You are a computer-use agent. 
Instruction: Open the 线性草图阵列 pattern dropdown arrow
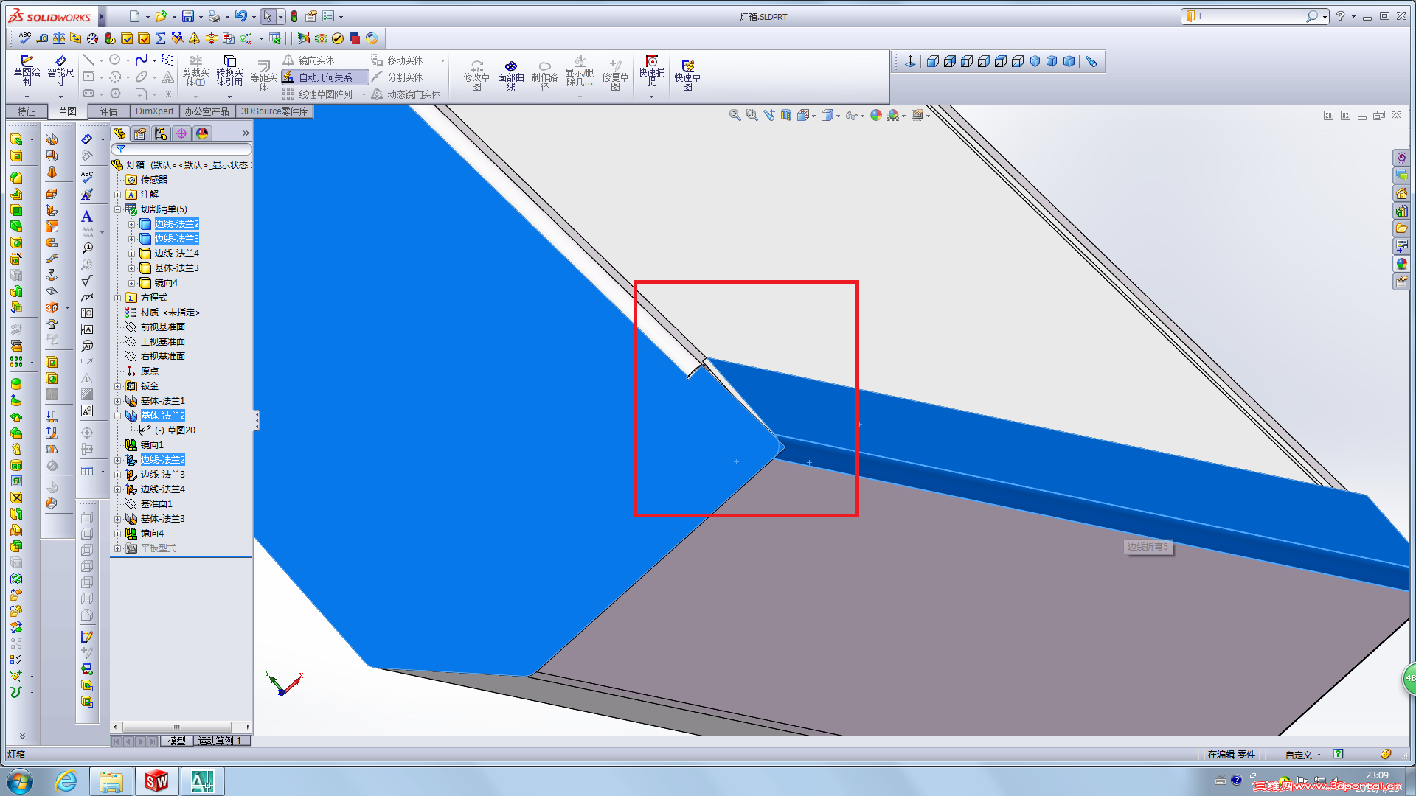click(x=364, y=94)
